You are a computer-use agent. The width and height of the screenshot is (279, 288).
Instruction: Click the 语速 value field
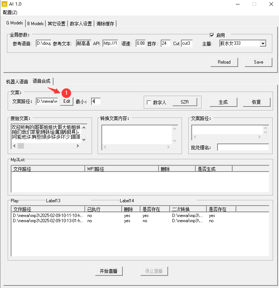click(x=140, y=44)
